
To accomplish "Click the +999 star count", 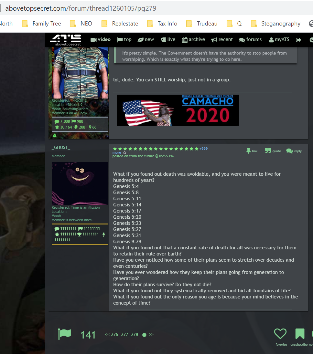I will tap(203, 149).
